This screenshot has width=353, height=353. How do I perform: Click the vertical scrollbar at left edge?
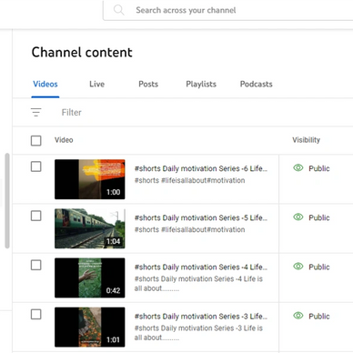click(7, 201)
